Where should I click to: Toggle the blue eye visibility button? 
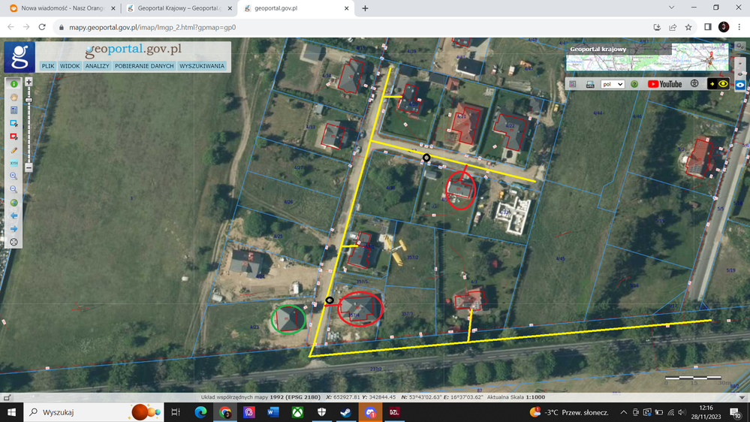740,85
